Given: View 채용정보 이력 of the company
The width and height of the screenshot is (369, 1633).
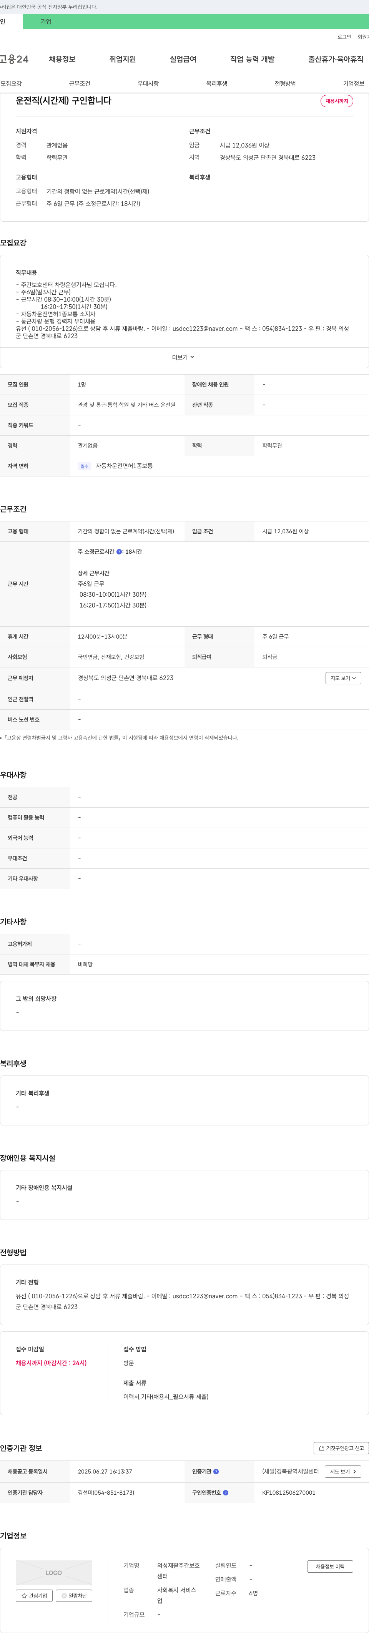Looking at the screenshot, I should 330,1567.
